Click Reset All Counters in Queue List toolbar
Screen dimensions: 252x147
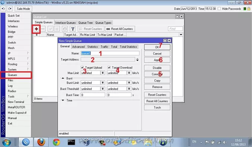[120, 29]
